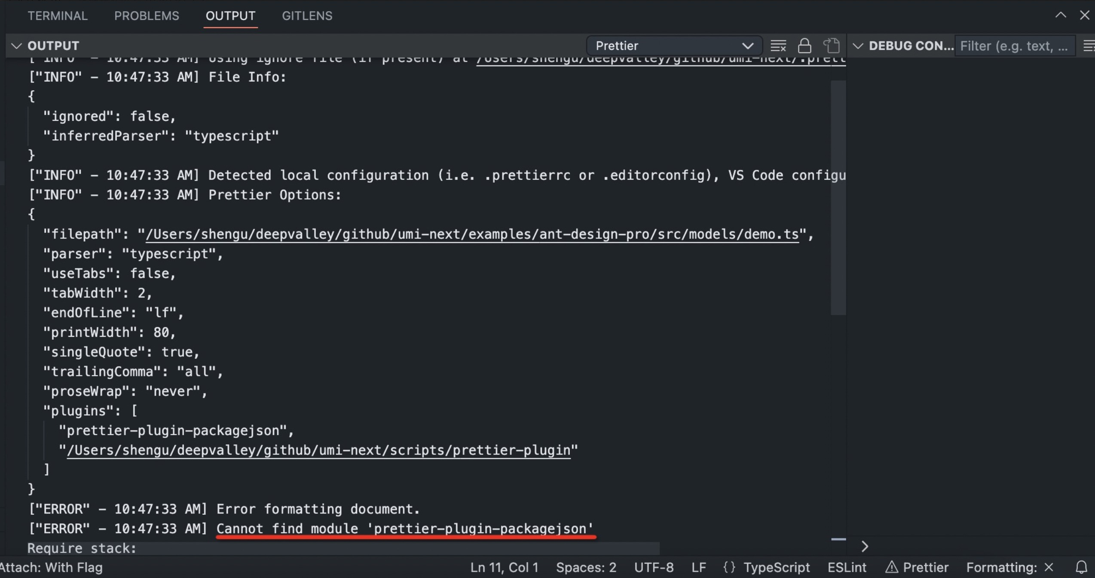Close the bottom panel
The image size is (1095, 578).
point(1085,15)
